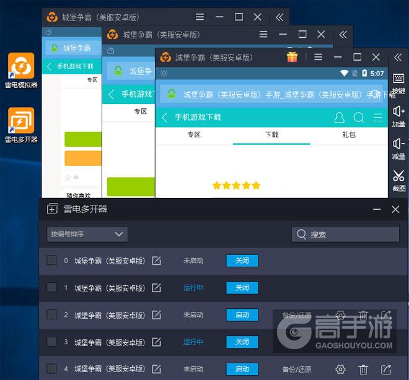Click the search magnifier in teal header
Image resolution: width=409 pixels, height=380 pixels.
pos(359,118)
